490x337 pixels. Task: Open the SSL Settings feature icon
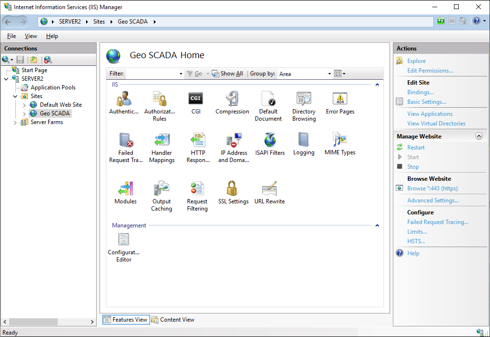[233, 188]
